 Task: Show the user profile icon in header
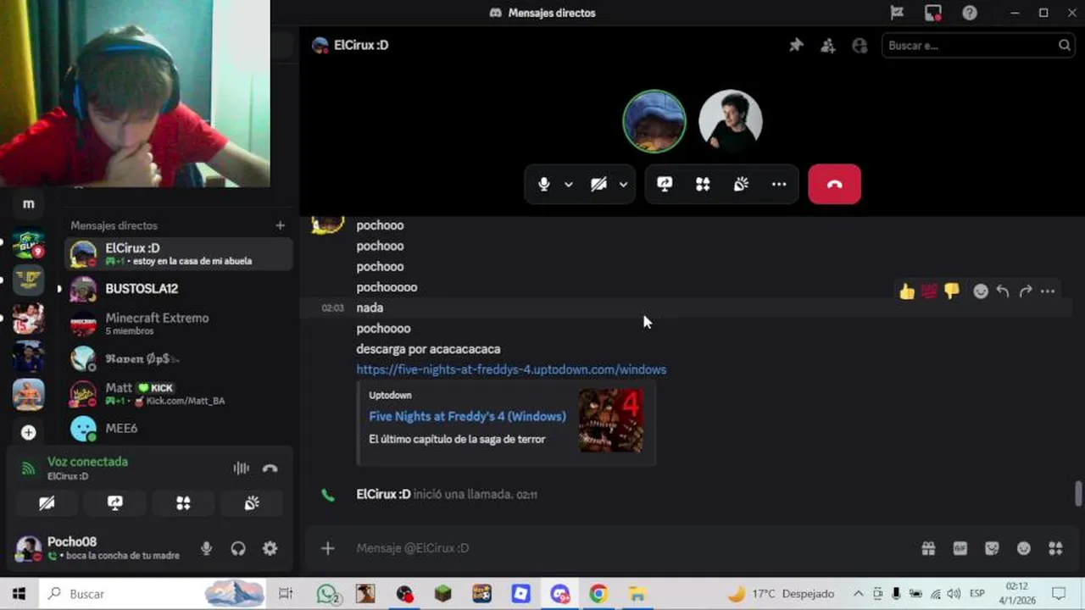pyautogui.click(x=860, y=46)
